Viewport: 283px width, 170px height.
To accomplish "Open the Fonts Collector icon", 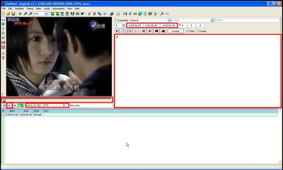I will pyautogui.click(x=104, y=14).
